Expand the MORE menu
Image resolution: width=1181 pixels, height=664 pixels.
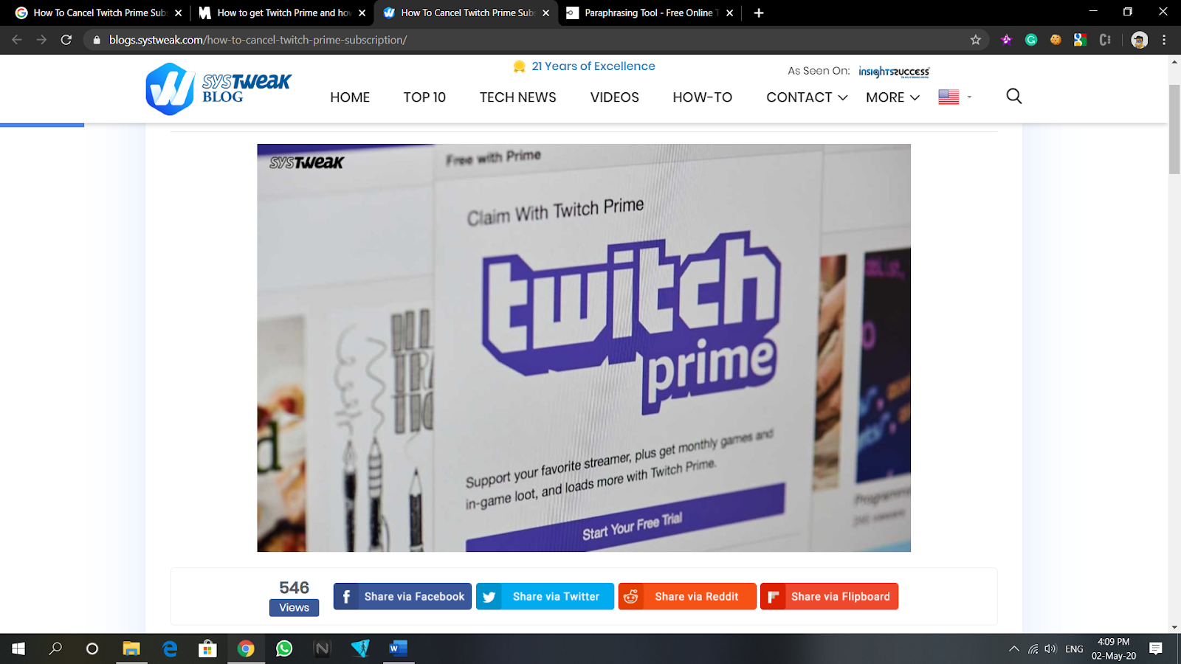pyautogui.click(x=893, y=97)
